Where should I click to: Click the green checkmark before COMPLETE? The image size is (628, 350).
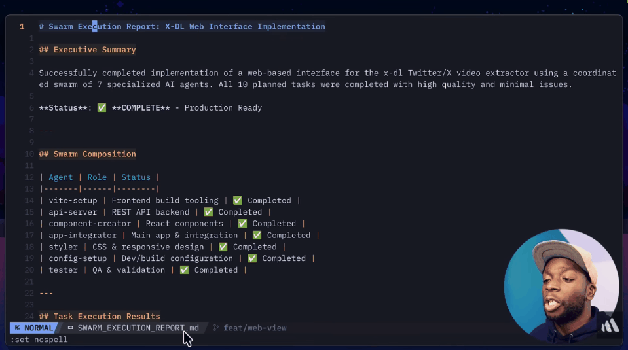click(102, 108)
